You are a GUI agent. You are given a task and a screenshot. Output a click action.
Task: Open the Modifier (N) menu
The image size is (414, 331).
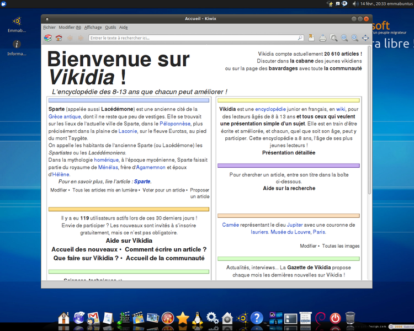tap(70, 27)
